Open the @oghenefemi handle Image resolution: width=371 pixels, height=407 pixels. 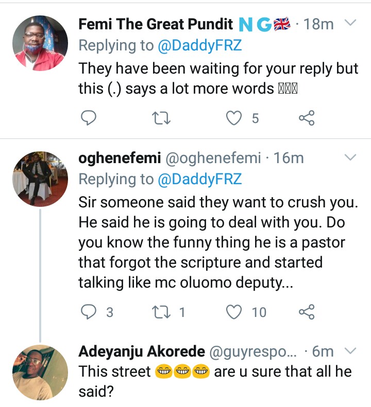coord(212,158)
